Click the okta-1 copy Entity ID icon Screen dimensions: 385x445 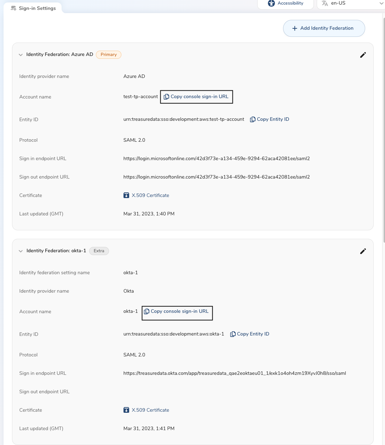point(233,334)
